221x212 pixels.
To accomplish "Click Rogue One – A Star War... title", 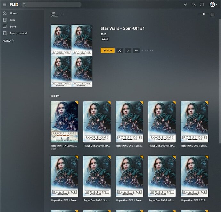I will [64, 146].
